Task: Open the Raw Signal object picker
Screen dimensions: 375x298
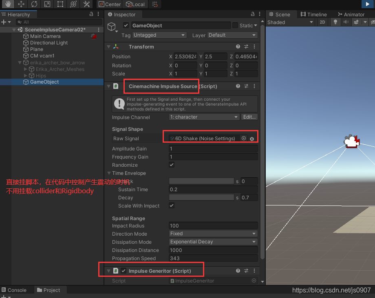Action: pyautogui.click(x=244, y=138)
